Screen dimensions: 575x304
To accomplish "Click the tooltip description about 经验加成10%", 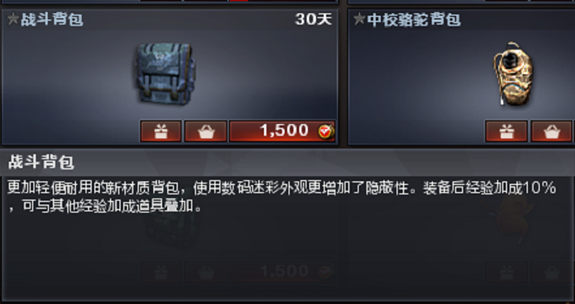I will click(282, 197).
